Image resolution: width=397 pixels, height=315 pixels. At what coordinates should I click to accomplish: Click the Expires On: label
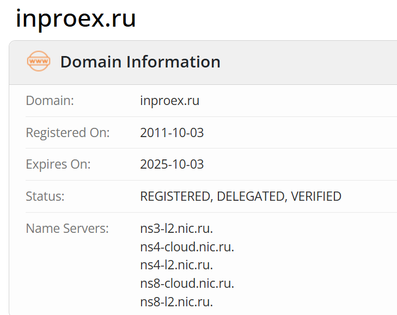[x=58, y=164]
